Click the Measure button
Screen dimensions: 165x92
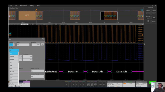148,14
